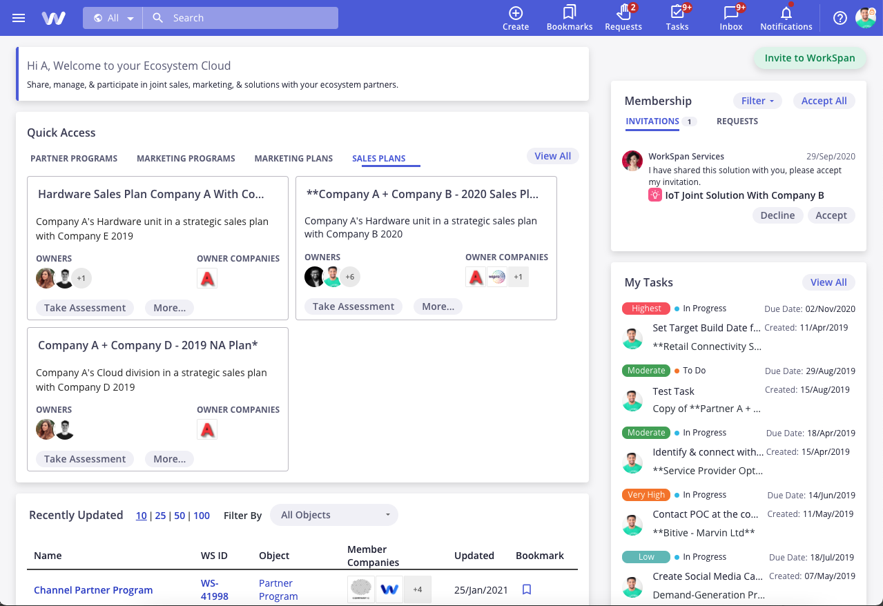Open the user profile avatar menu
Viewport: 883px width, 606px height.
866,18
